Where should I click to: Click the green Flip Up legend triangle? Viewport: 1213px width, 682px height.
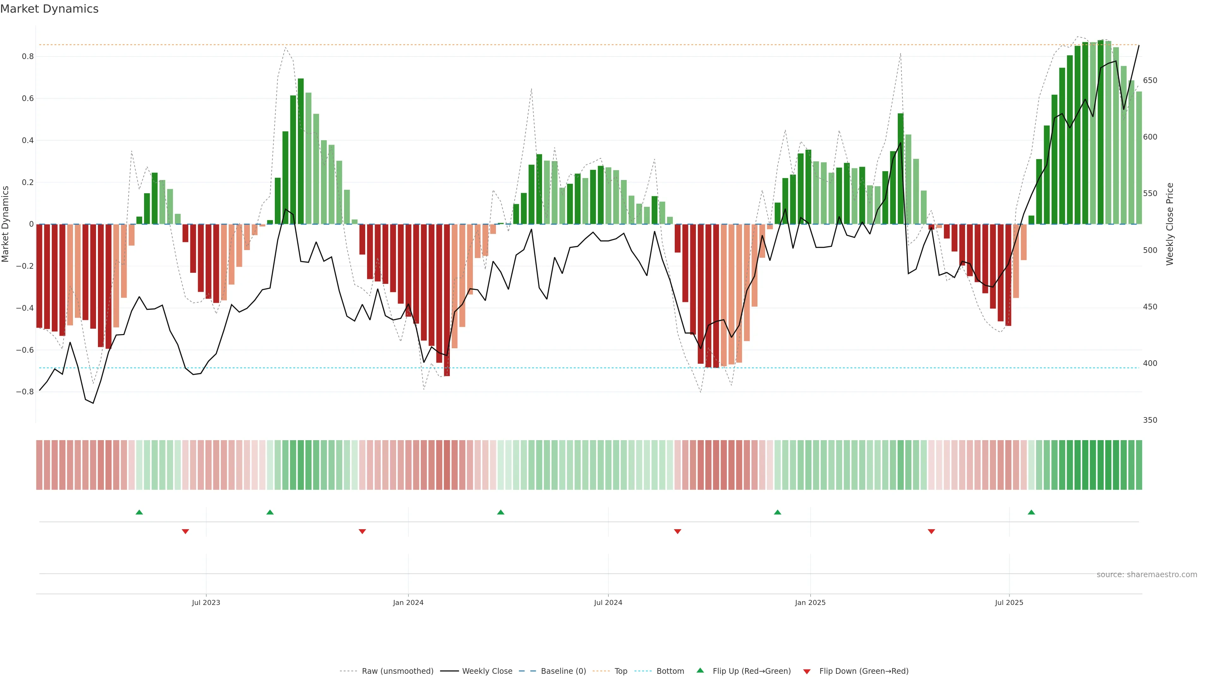click(700, 670)
